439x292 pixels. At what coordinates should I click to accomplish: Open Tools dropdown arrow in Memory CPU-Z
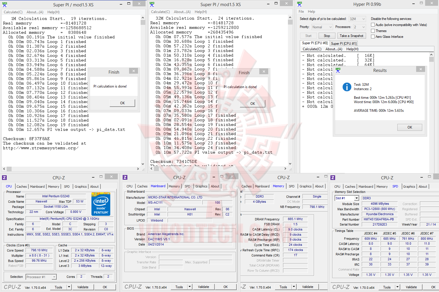pos(294,287)
